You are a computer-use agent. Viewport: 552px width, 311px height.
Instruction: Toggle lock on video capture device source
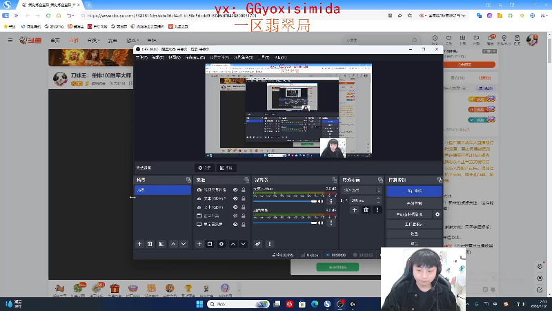point(244,190)
